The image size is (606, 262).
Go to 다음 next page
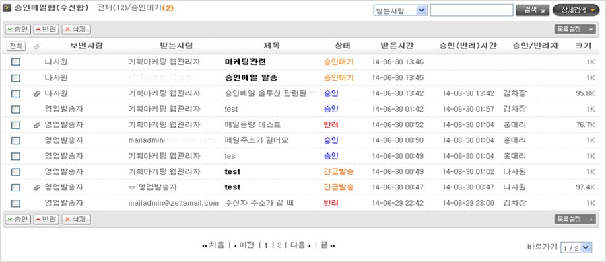tap(301, 245)
